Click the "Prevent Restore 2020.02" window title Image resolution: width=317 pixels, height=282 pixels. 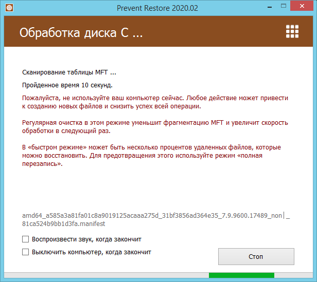[x=157, y=8]
